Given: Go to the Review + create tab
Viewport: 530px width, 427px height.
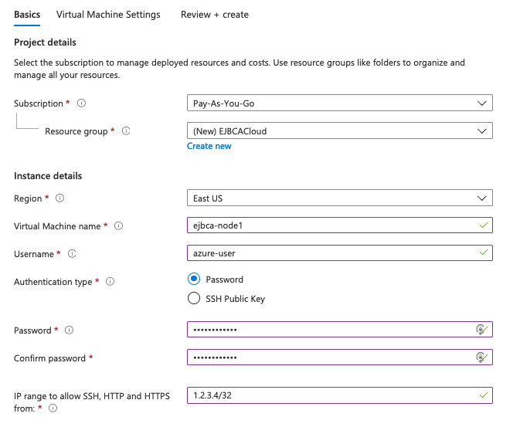Looking at the screenshot, I should tap(214, 15).
